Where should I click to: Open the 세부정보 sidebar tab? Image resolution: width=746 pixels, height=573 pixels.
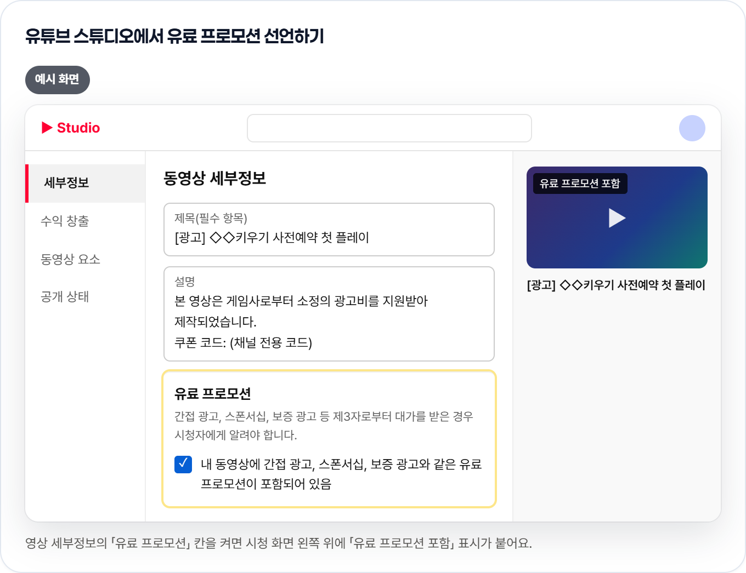point(86,184)
